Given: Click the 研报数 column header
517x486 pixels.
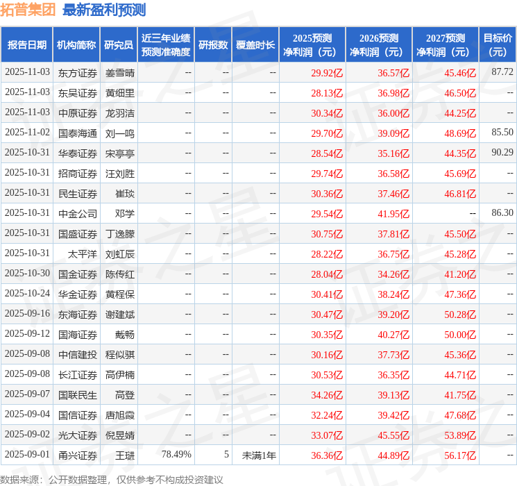Looking at the screenshot, I should click(213, 44).
